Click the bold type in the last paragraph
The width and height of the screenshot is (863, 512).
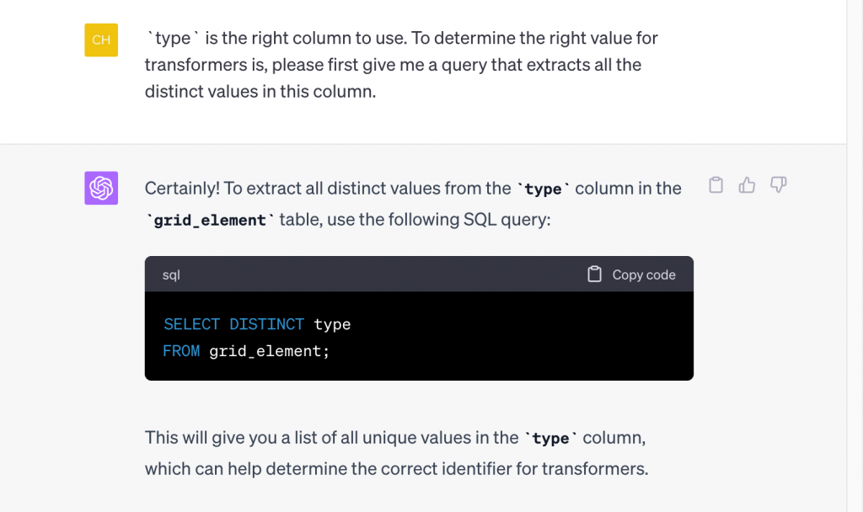pyautogui.click(x=550, y=438)
